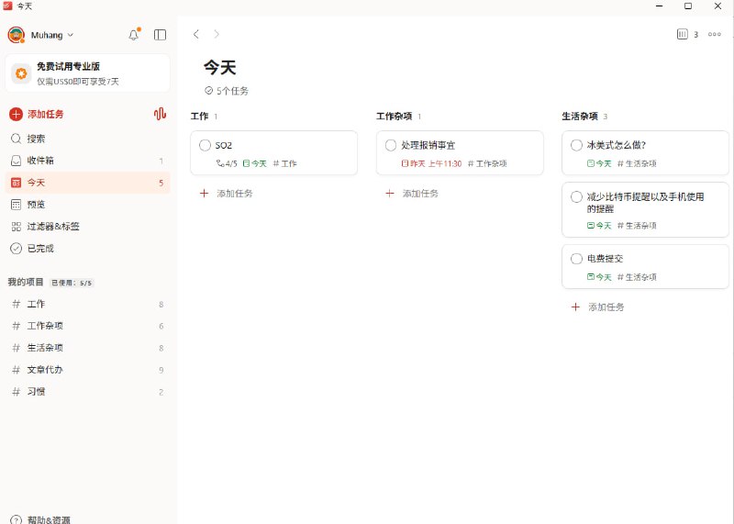This screenshot has width=734, height=524.
Task: Navigate back with left arrow
Action: pyautogui.click(x=196, y=34)
